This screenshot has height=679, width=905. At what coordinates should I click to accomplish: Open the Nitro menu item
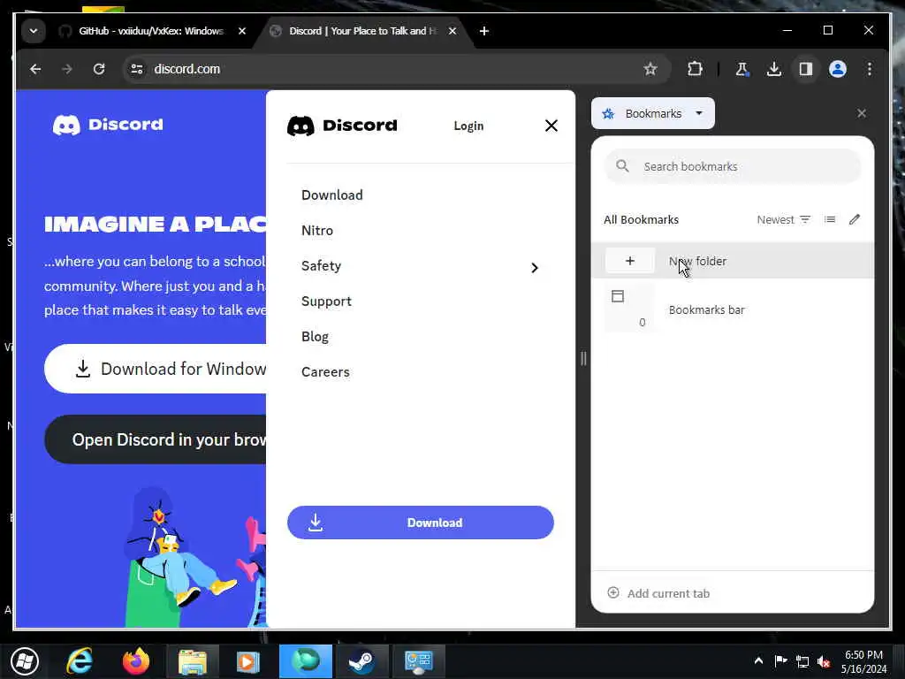click(x=317, y=231)
